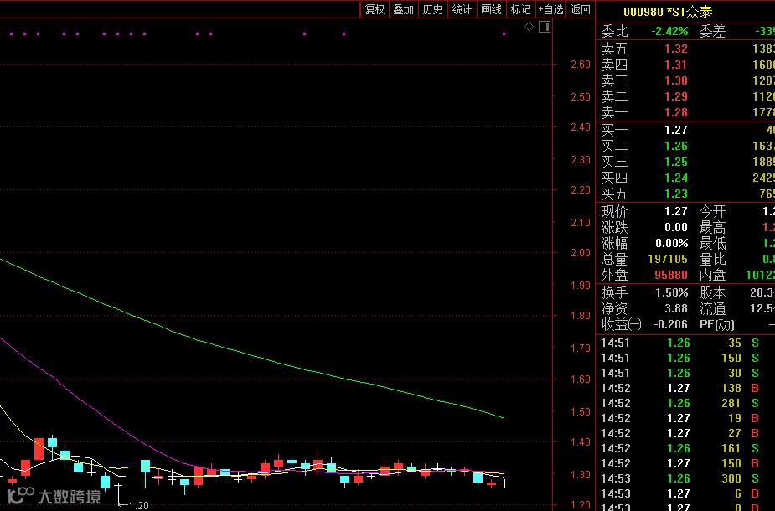Click the last white cross candlestick
This screenshot has width=775, height=511.
click(x=504, y=483)
